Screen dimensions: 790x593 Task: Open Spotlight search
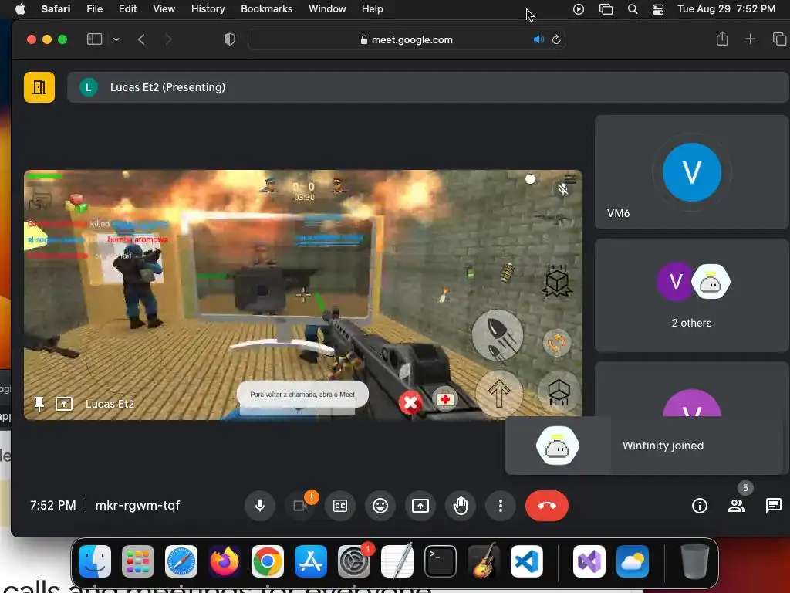[x=633, y=9]
